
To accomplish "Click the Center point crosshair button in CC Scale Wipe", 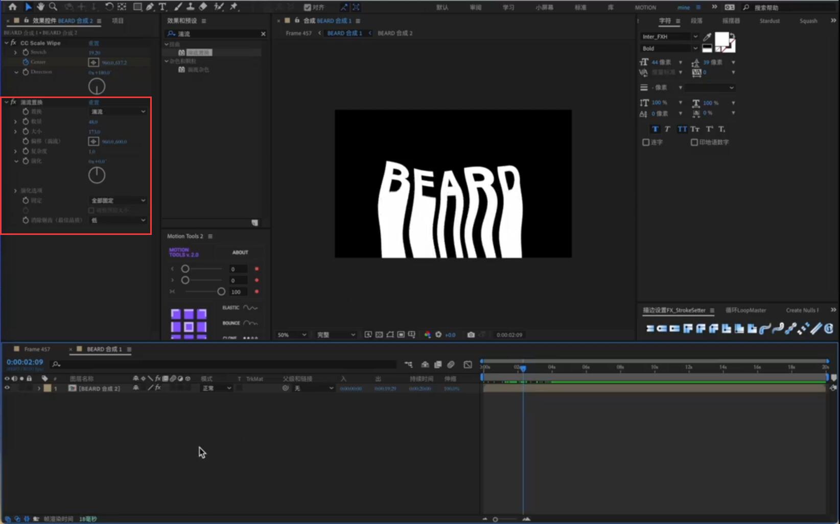I will click(94, 62).
